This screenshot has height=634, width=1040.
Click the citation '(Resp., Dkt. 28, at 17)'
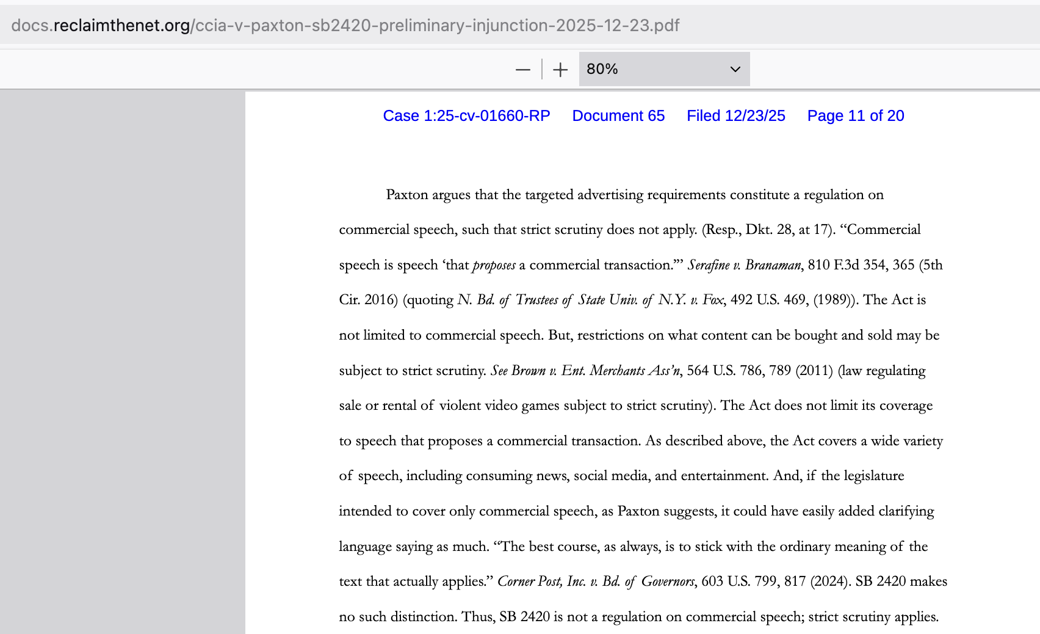click(768, 230)
